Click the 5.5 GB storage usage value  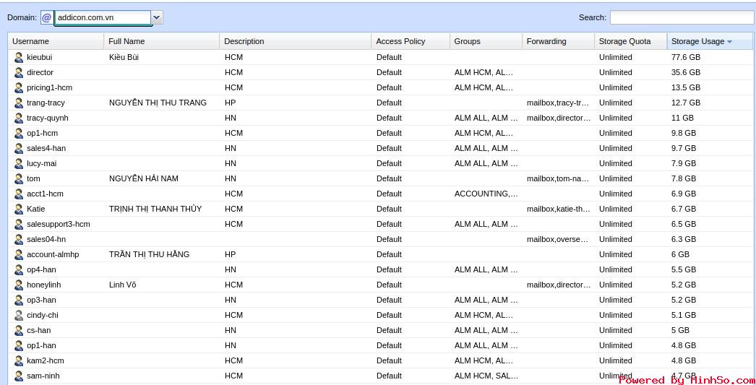pyautogui.click(x=684, y=270)
